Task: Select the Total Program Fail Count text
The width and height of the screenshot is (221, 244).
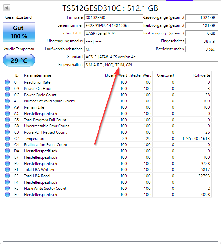Action: [x=45, y=120]
